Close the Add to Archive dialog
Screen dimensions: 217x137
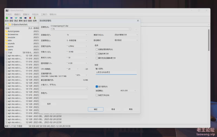(x=138, y=21)
